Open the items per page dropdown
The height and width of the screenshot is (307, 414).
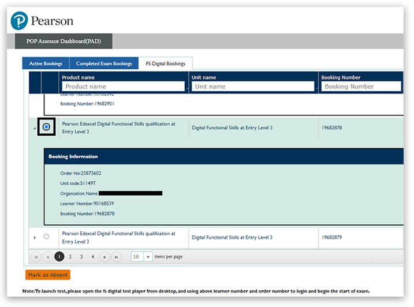[x=148, y=257]
